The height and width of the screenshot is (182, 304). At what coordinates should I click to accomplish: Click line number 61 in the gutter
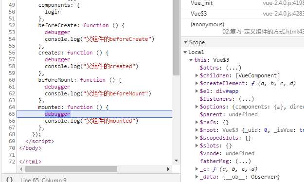pos(12,87)
